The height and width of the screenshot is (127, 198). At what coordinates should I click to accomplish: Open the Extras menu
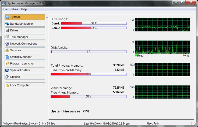coord(14,9)
